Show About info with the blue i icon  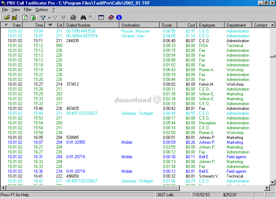point(119,18)
